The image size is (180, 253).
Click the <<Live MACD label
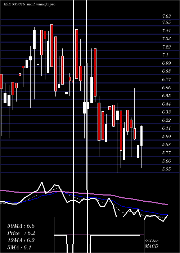click(152, 244)
